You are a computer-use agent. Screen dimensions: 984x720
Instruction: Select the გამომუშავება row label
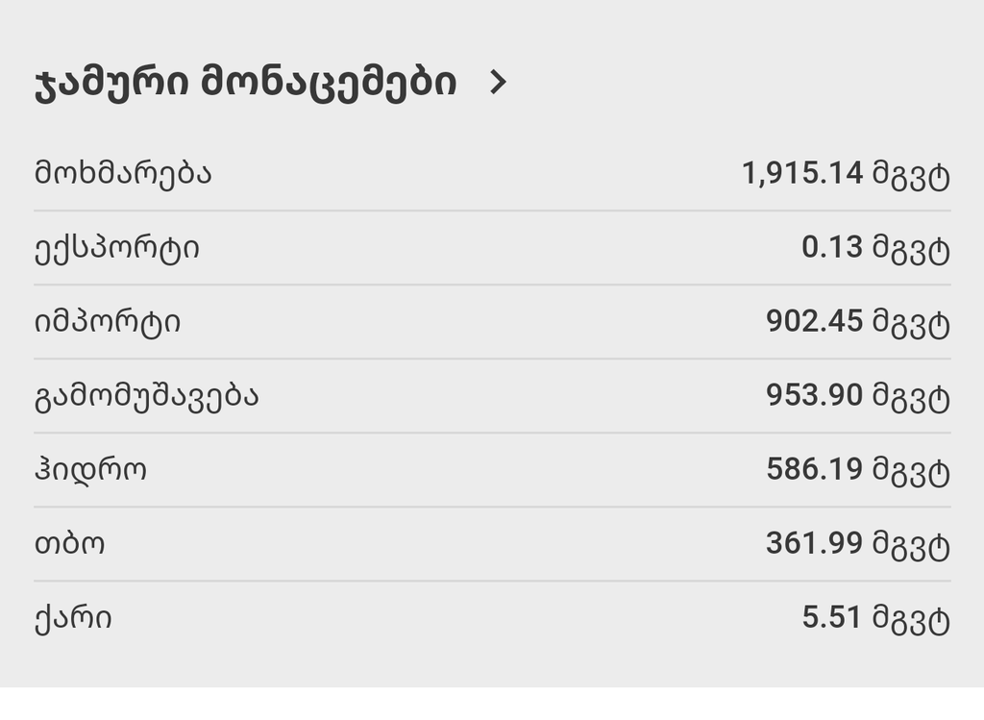coord(146,397)
